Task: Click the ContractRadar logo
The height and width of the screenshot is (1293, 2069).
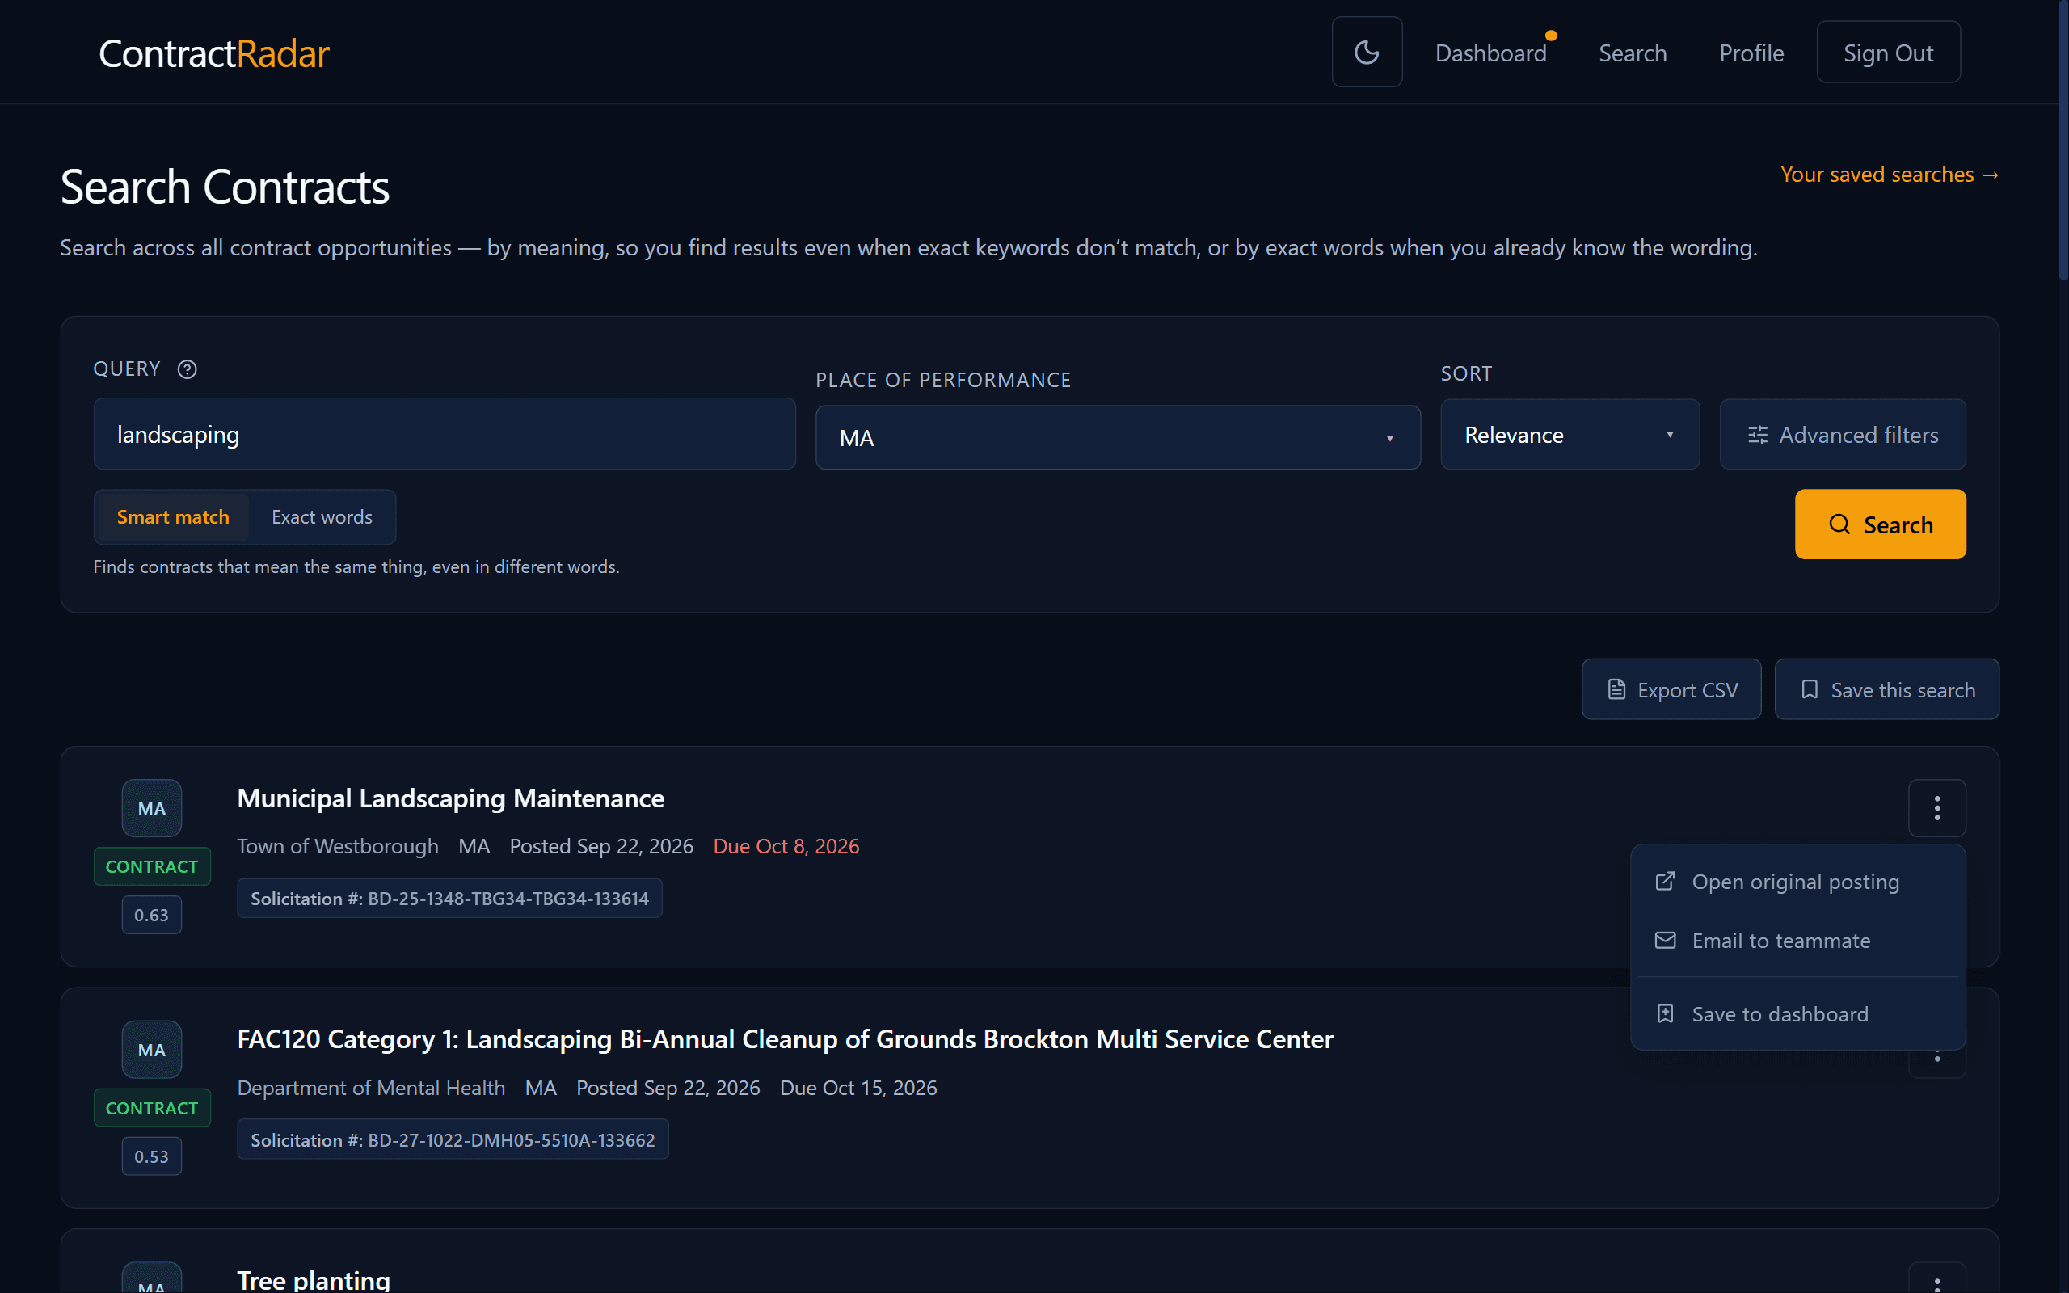Action: [x=213, y=53]
